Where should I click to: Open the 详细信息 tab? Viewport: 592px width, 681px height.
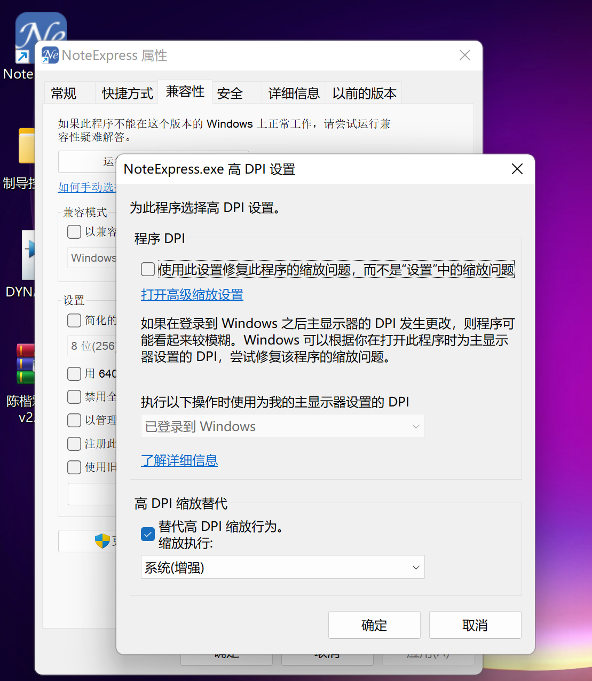294,93
